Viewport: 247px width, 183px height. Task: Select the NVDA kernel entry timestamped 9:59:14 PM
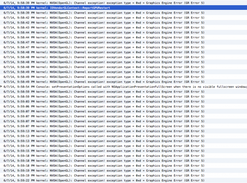pos(124,146)
